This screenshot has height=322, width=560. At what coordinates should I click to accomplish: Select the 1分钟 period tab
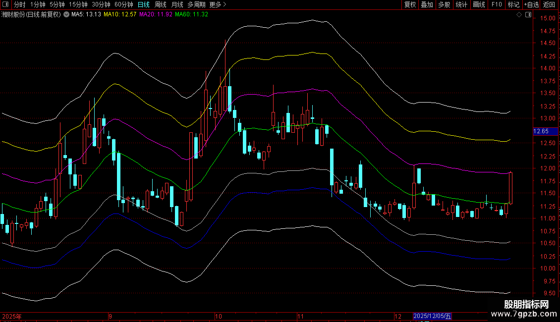(38, 4)
